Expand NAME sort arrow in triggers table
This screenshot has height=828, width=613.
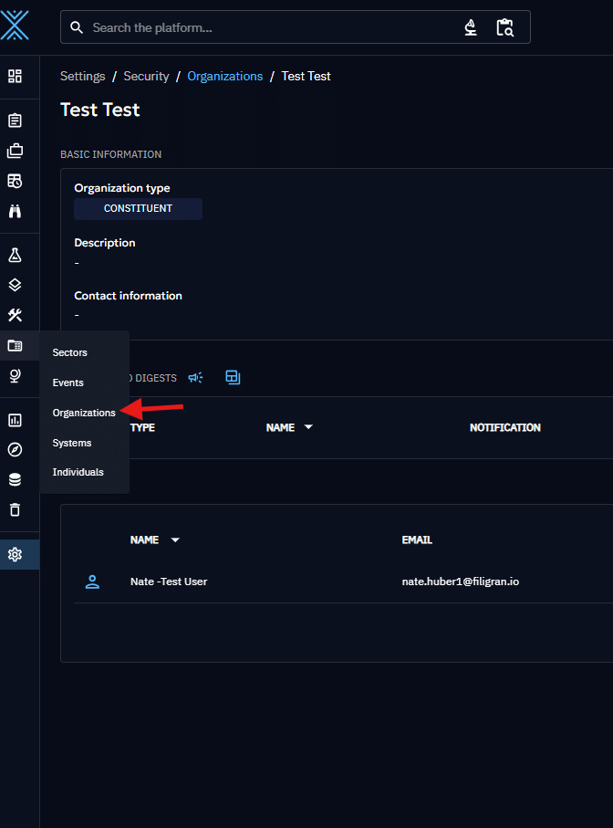point(308,427)
